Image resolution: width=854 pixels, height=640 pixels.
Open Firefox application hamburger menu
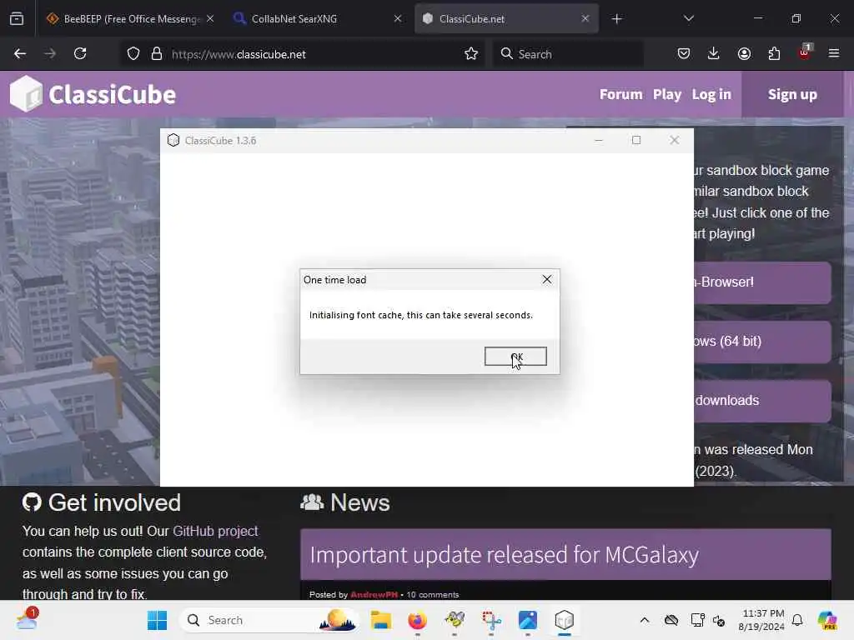(x=834, y=54)
